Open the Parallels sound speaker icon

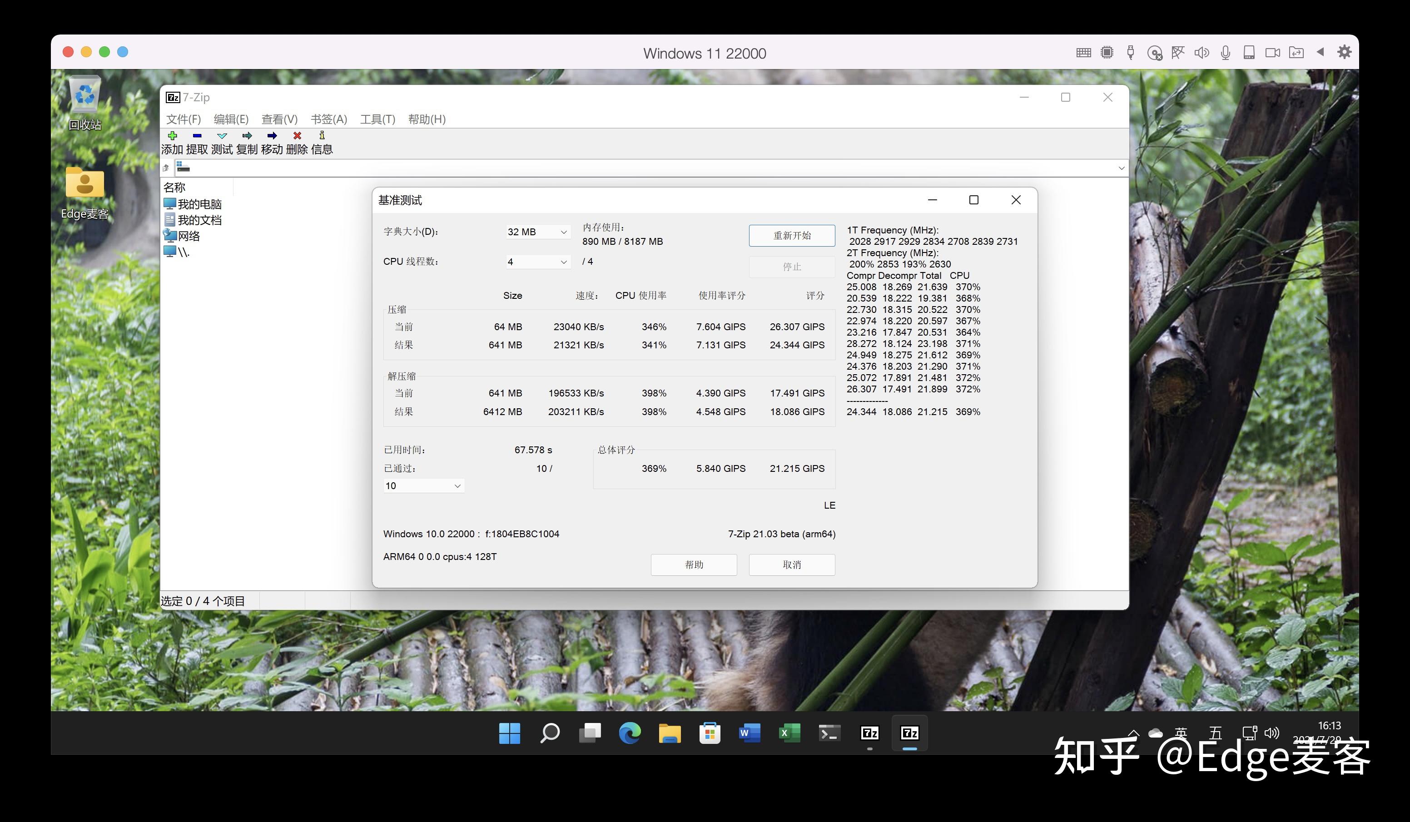[1202, 53]
